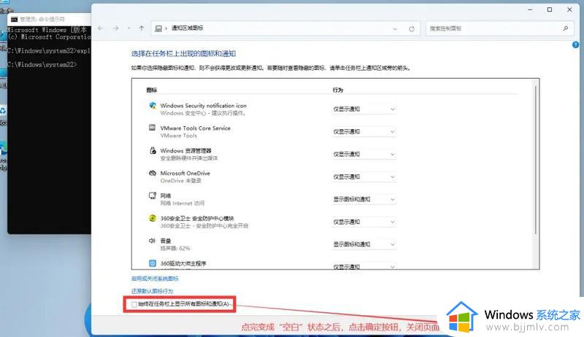584x337 pixels.
Task: Click the VMware Tools Core Service icon
Action: point(153,128)
